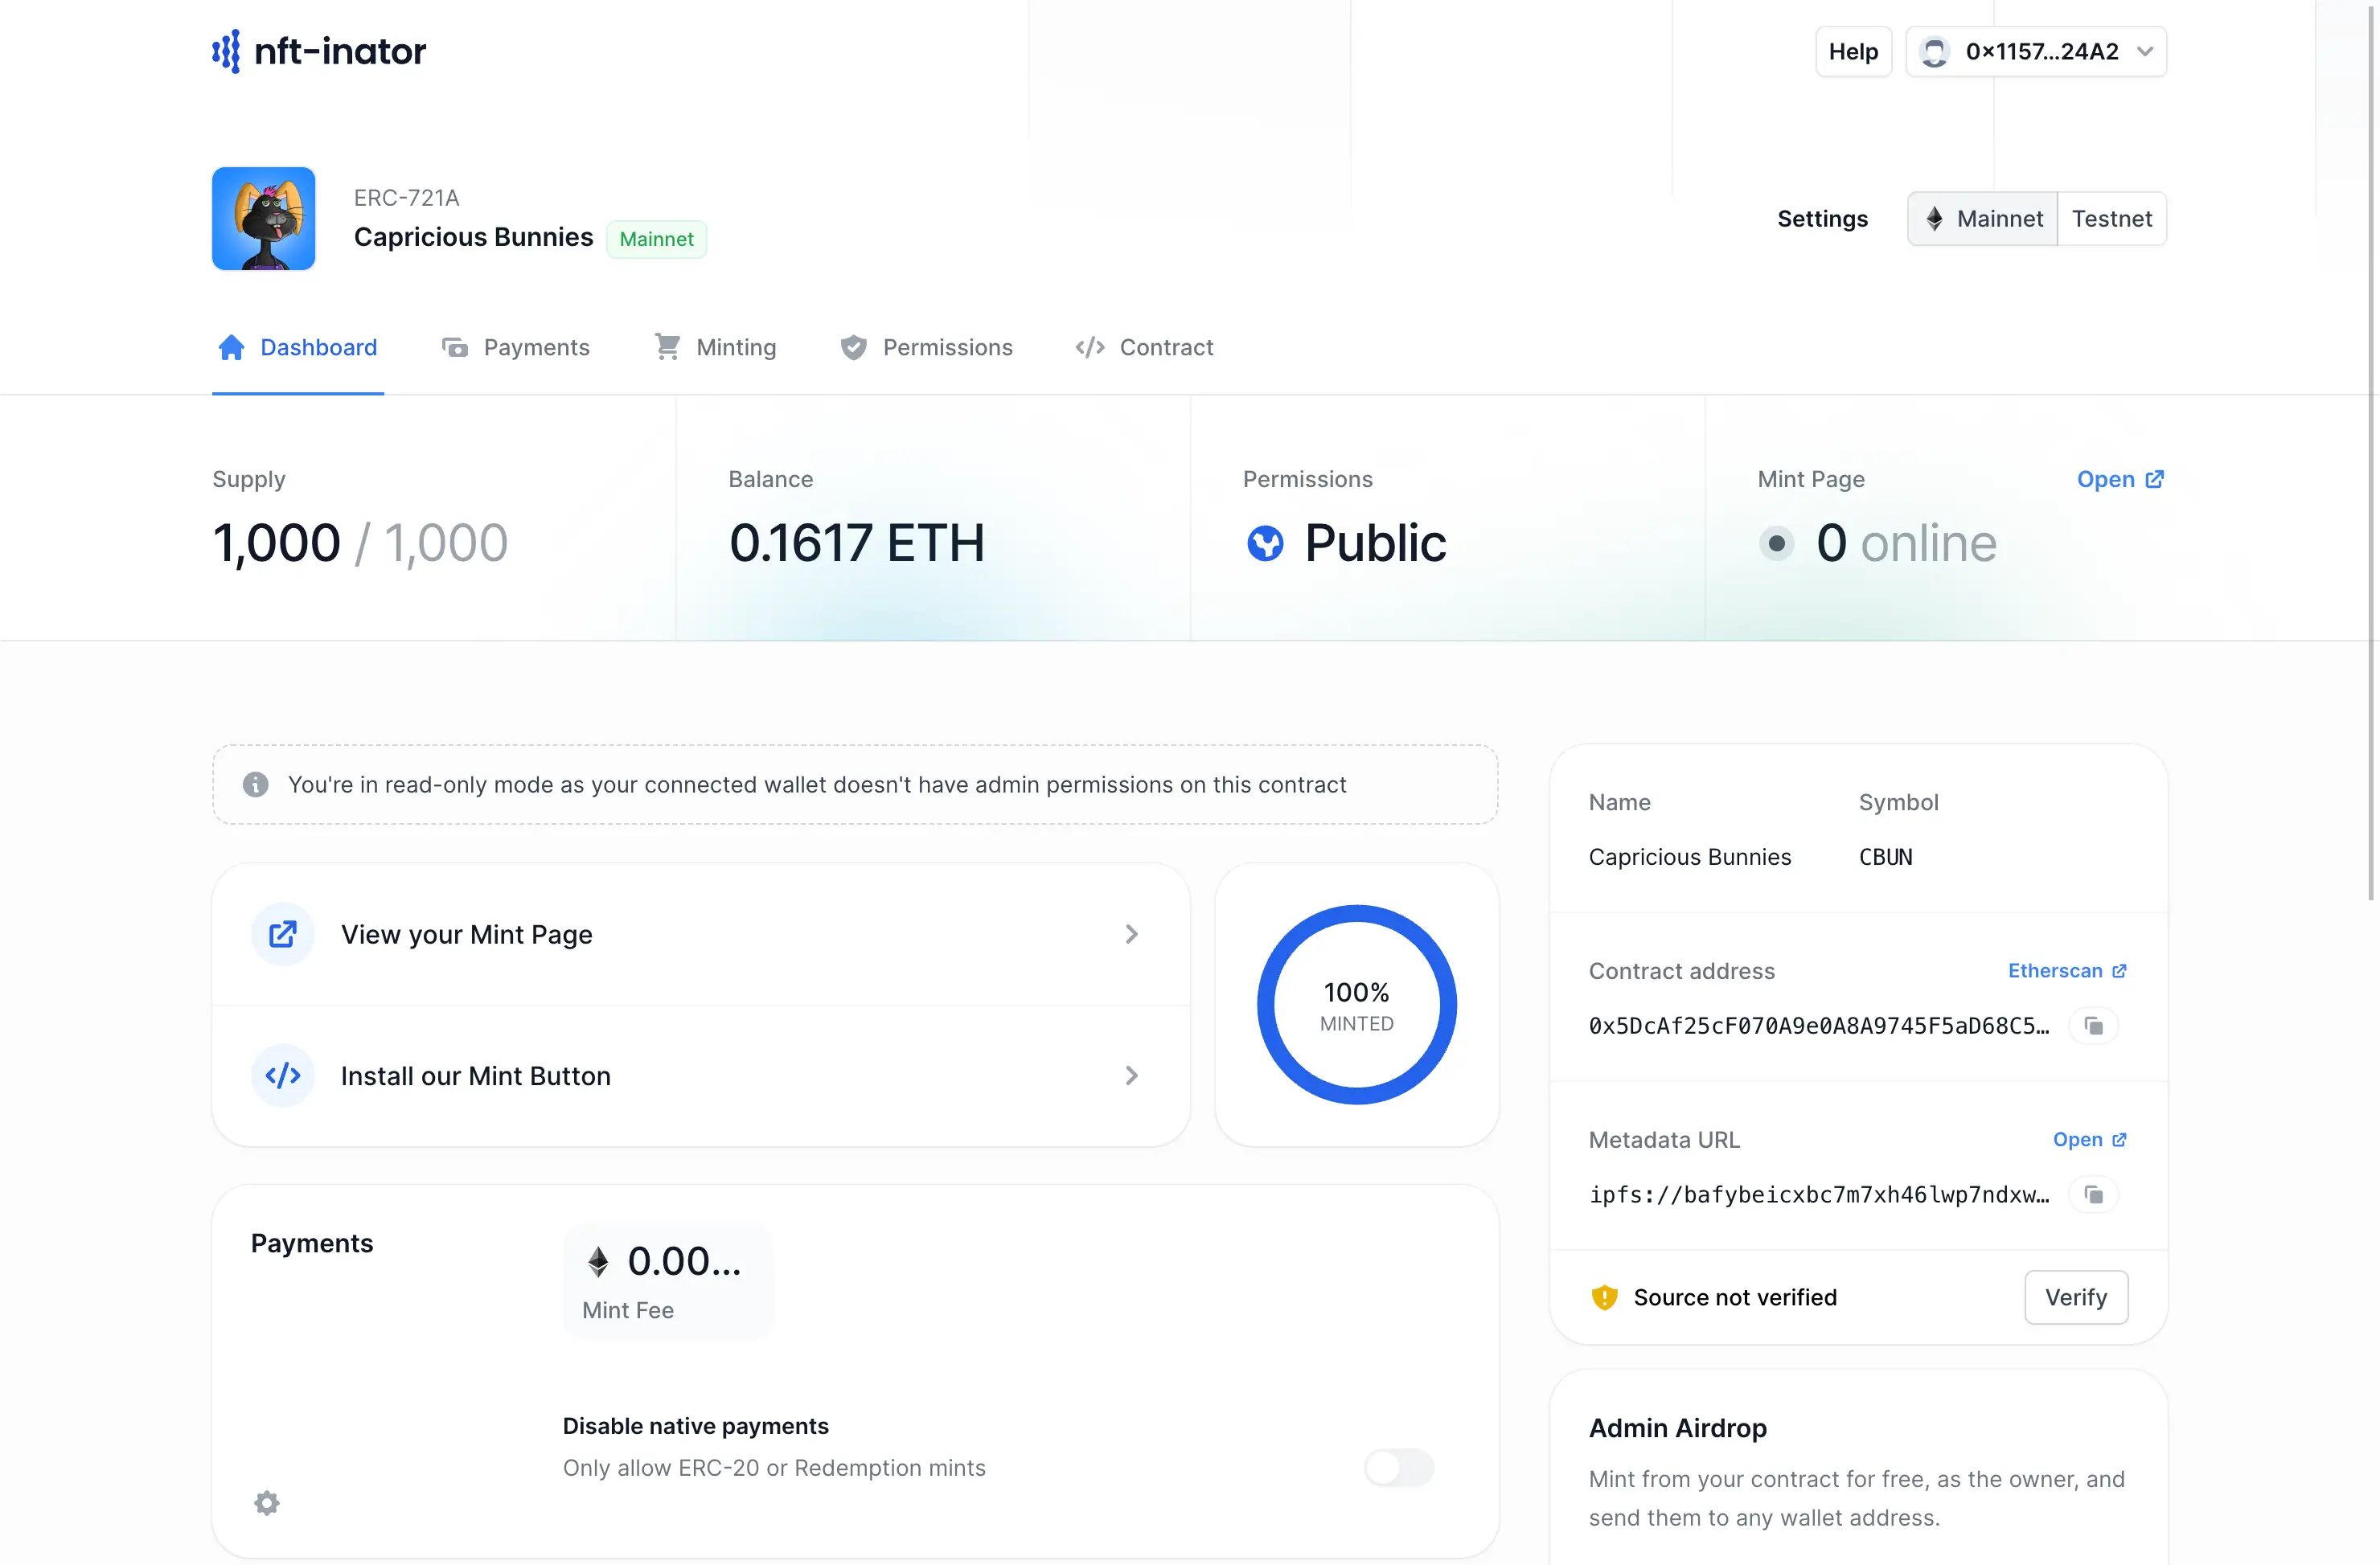Enable Disable native payments toggle
The image size is (2380, 1565).
pos(1398,1467)
